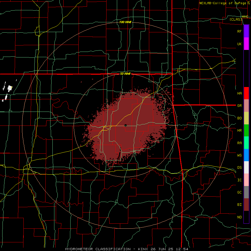Click the 100 NMI range ring label
The width and height of the screenshot is (251, 251).
[125, 22]
